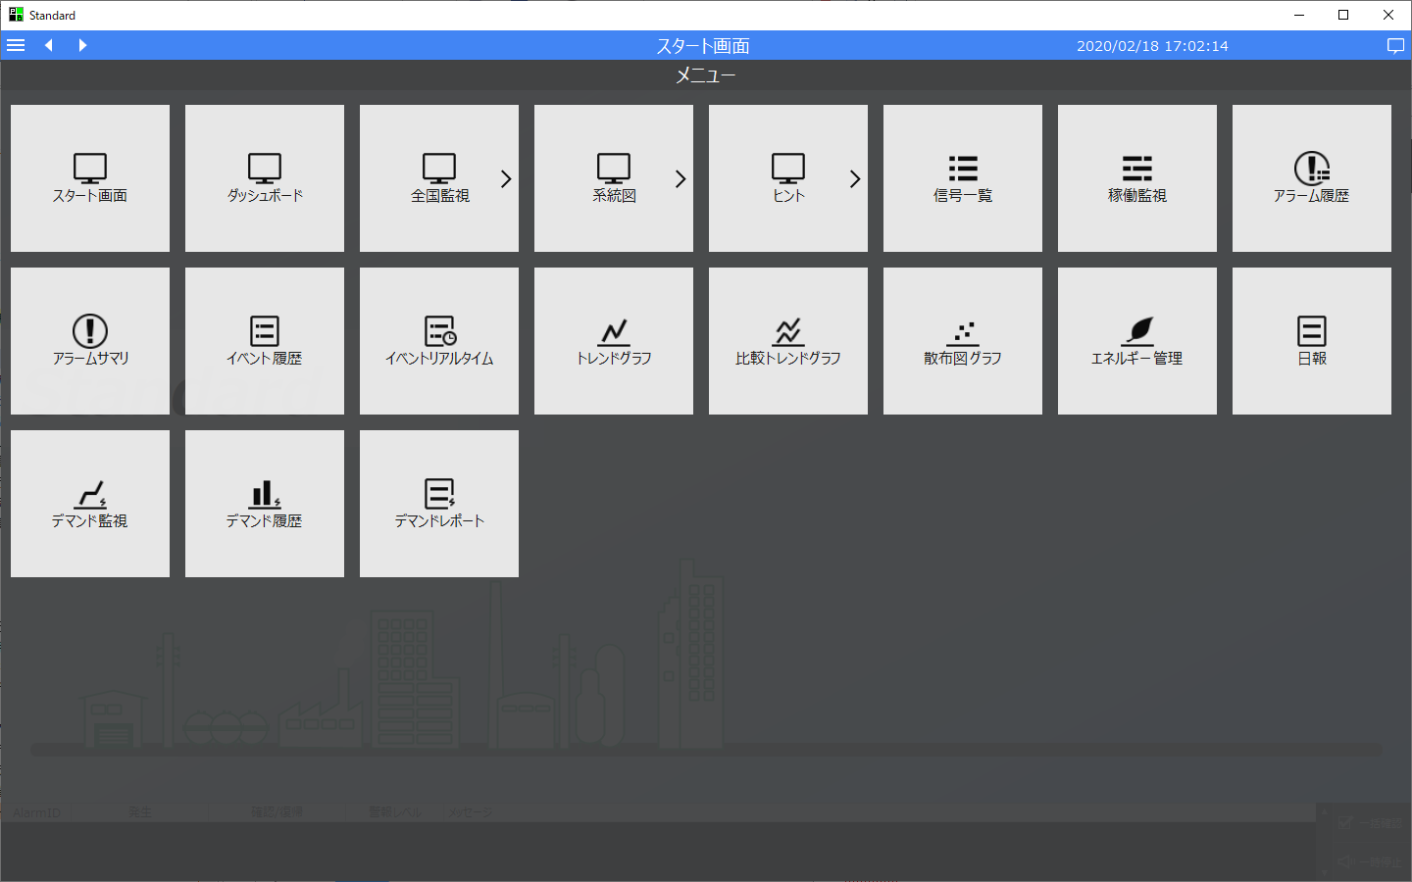Click the メニュー heading text
The image size is (1412, 882).
coord(705,75)
